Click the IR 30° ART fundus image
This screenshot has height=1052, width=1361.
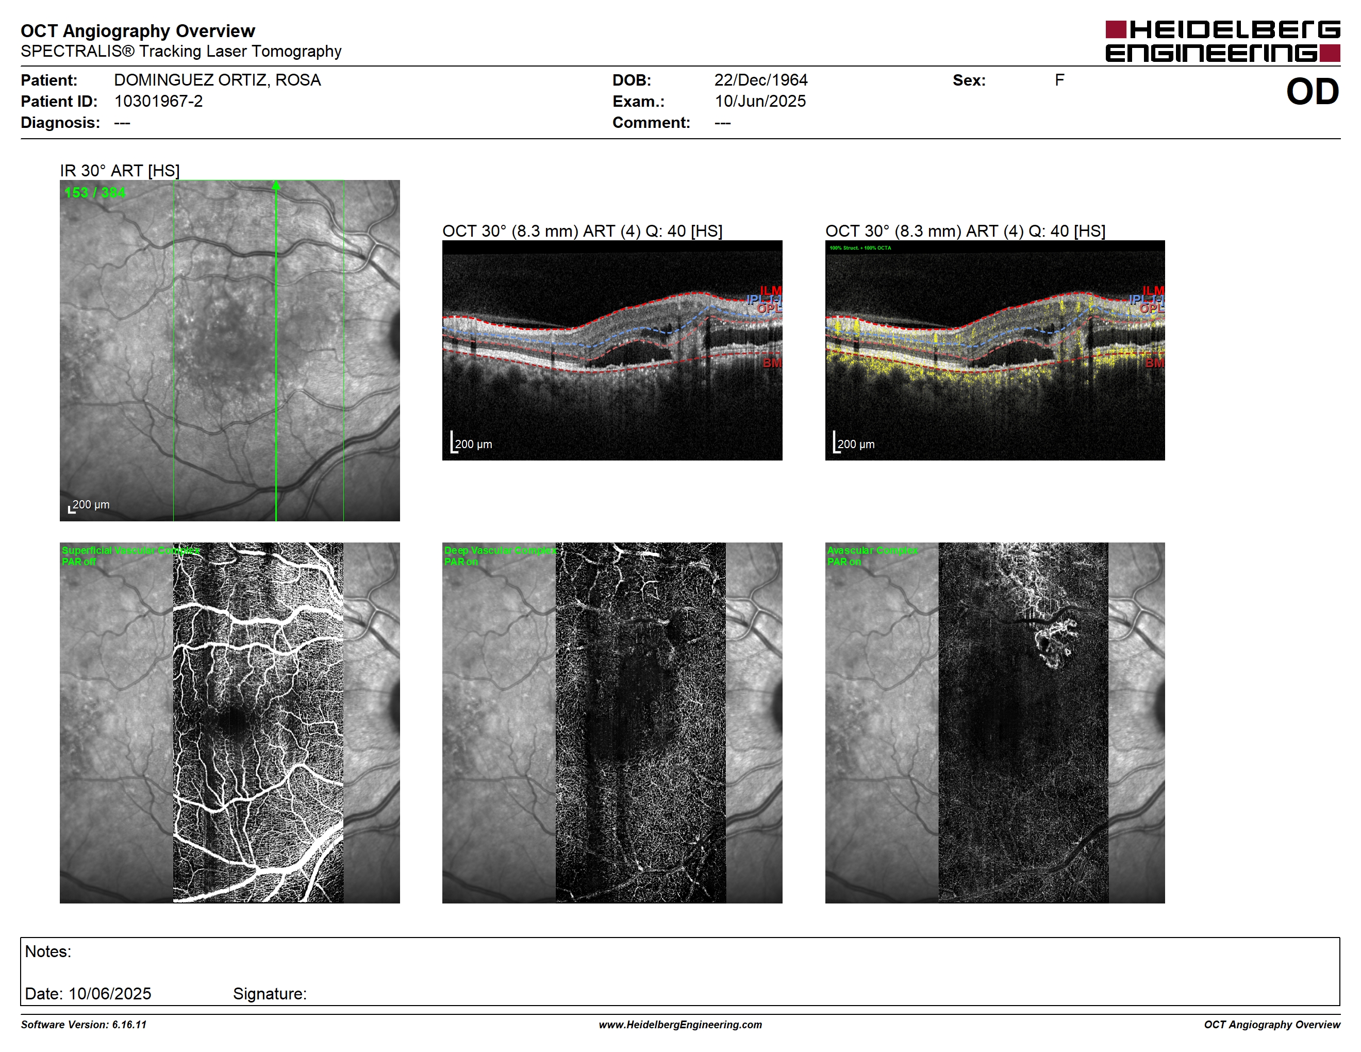pos(229,350)
